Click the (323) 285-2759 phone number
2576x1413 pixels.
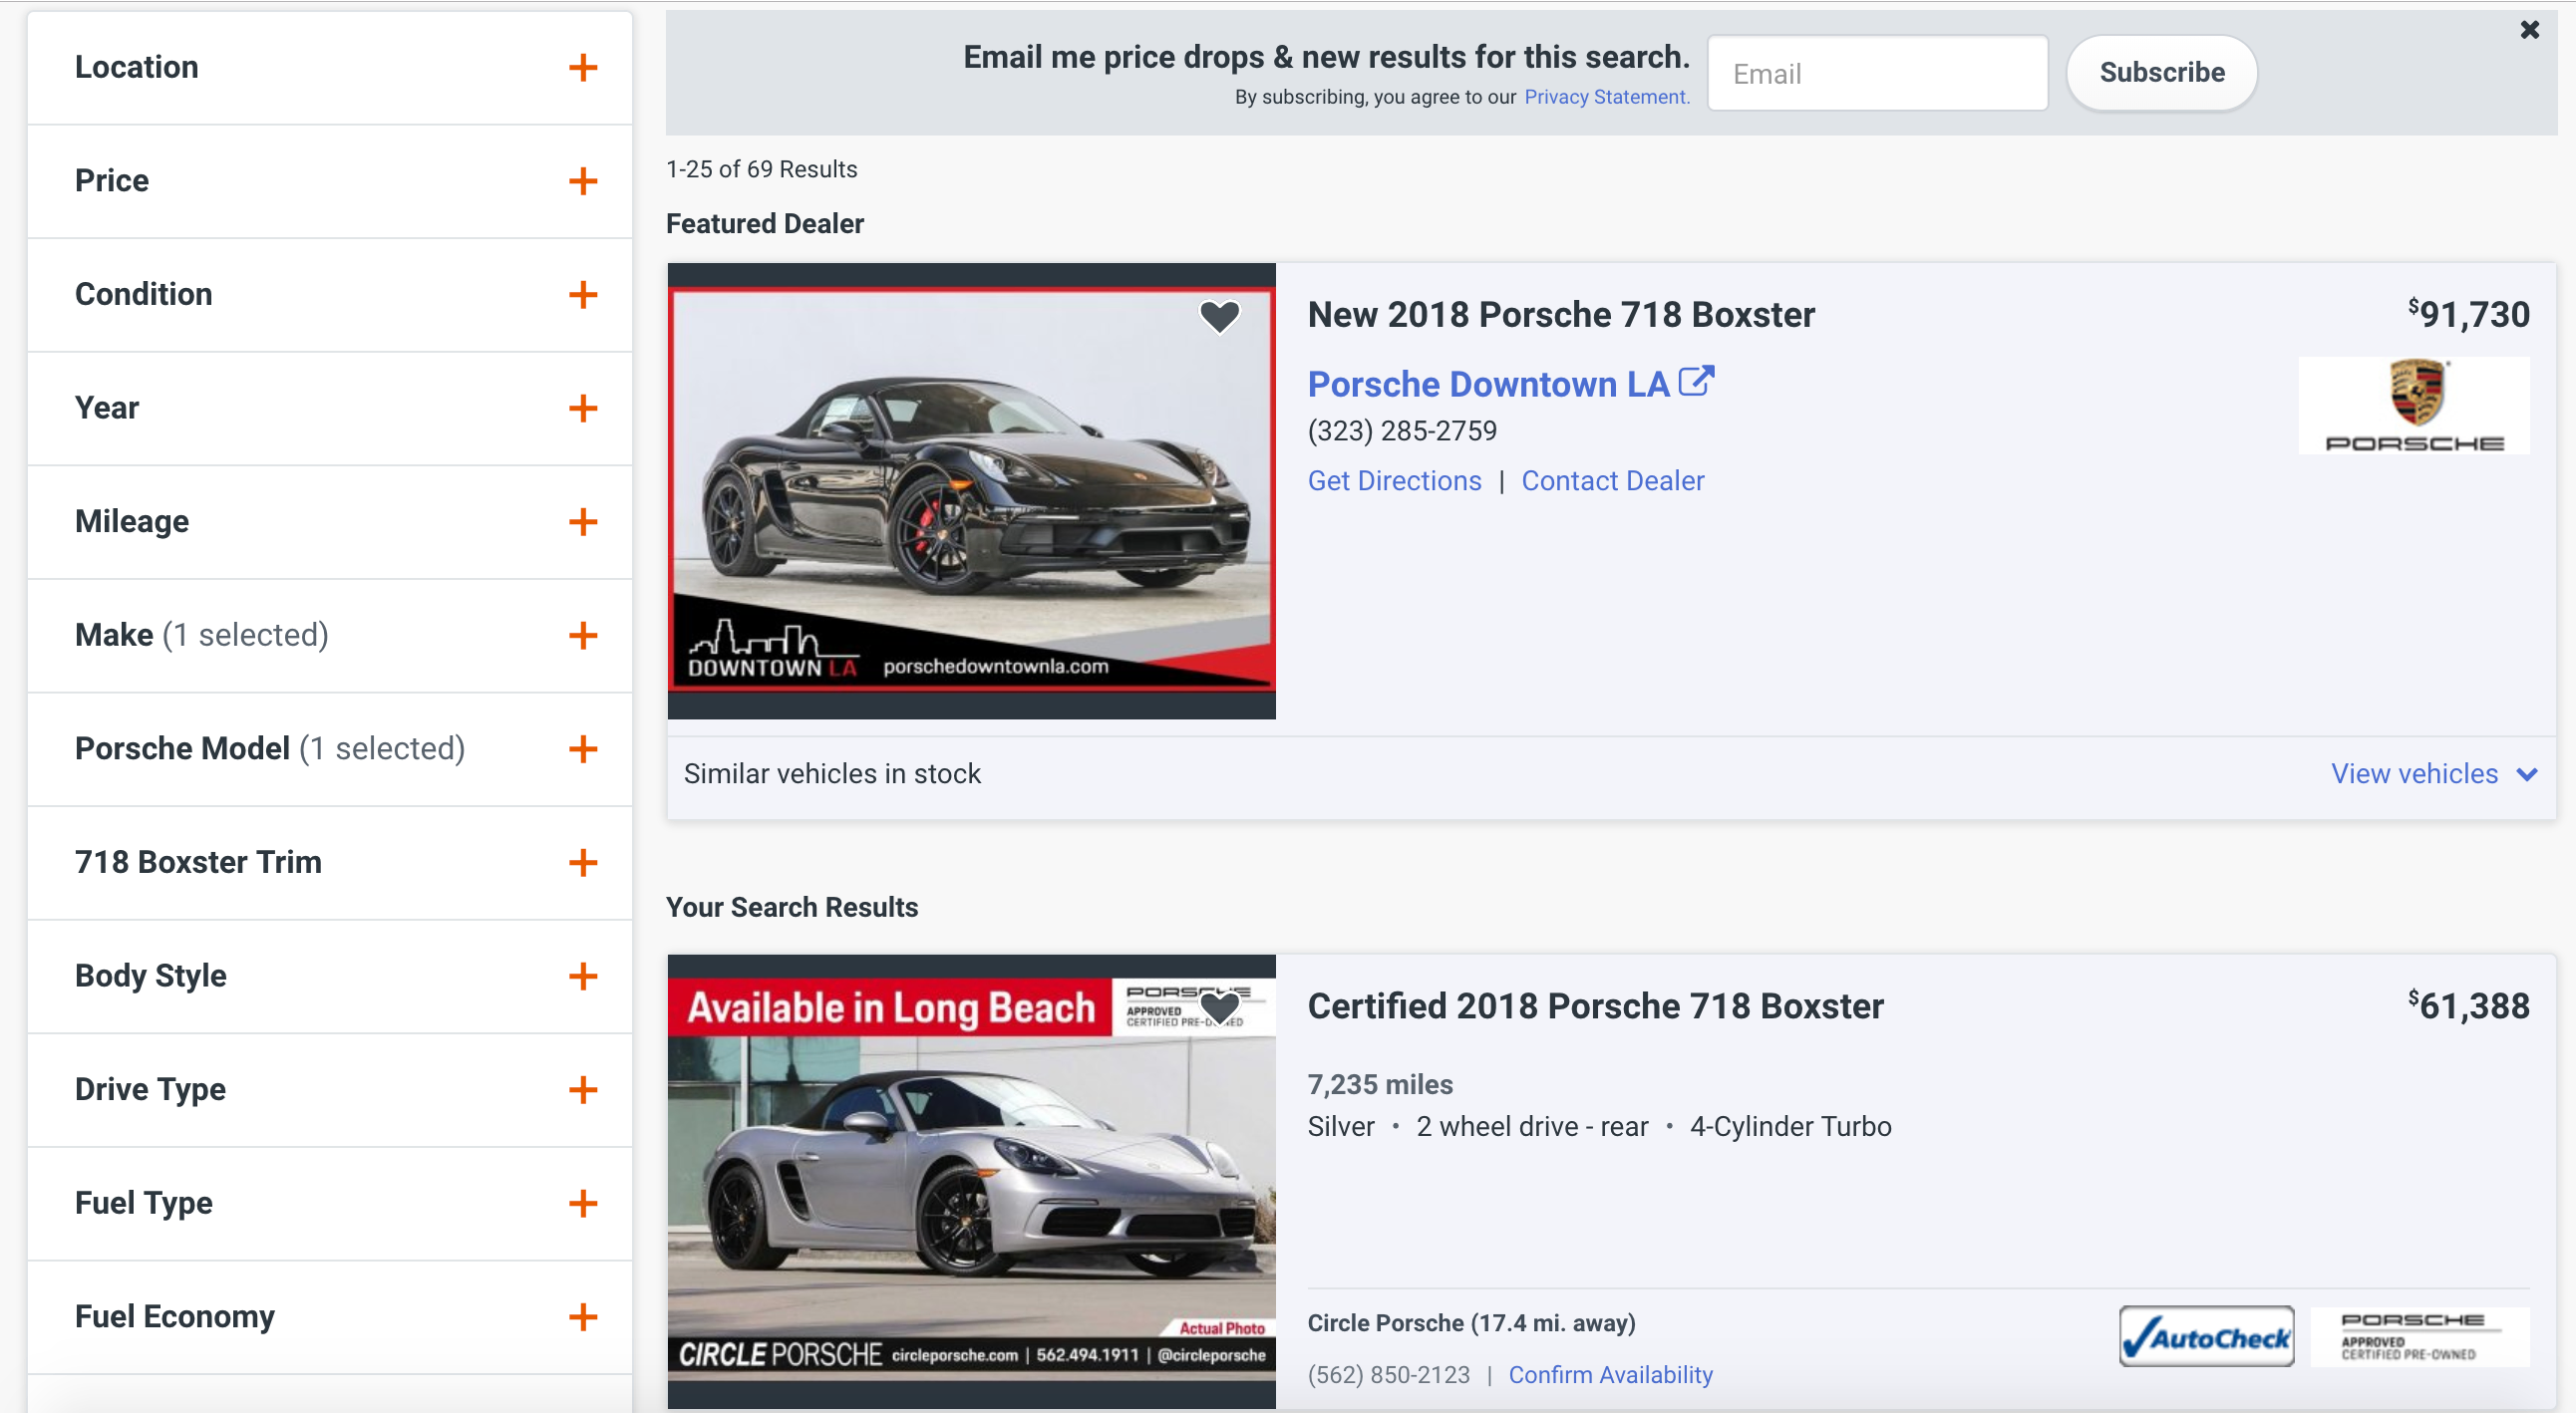(x=1402, y=430)
